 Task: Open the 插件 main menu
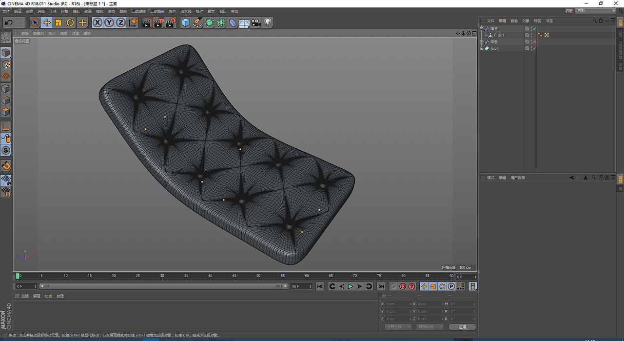point(199,11)
